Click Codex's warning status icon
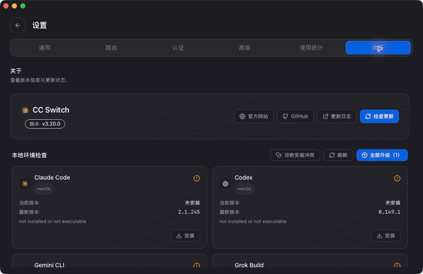This screenshot has width=423, height=274. 397,178
